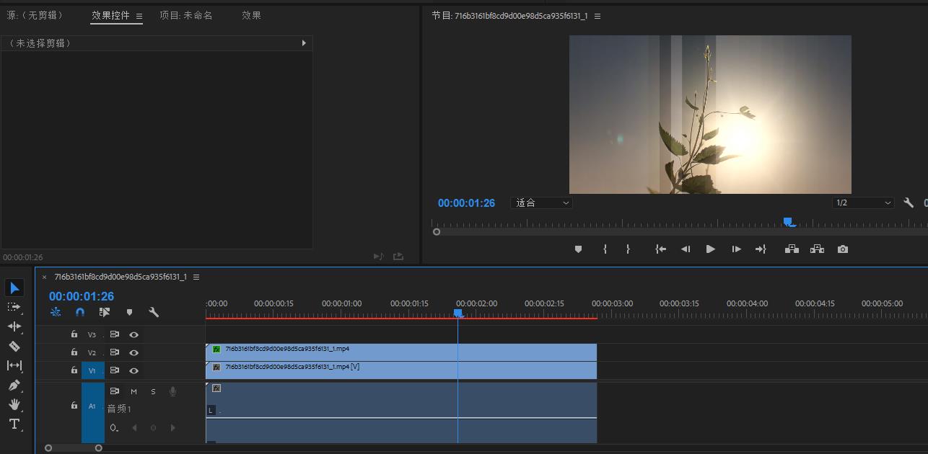Target the A1 track header
928x454 pixels.
click(x=92, y=406)
